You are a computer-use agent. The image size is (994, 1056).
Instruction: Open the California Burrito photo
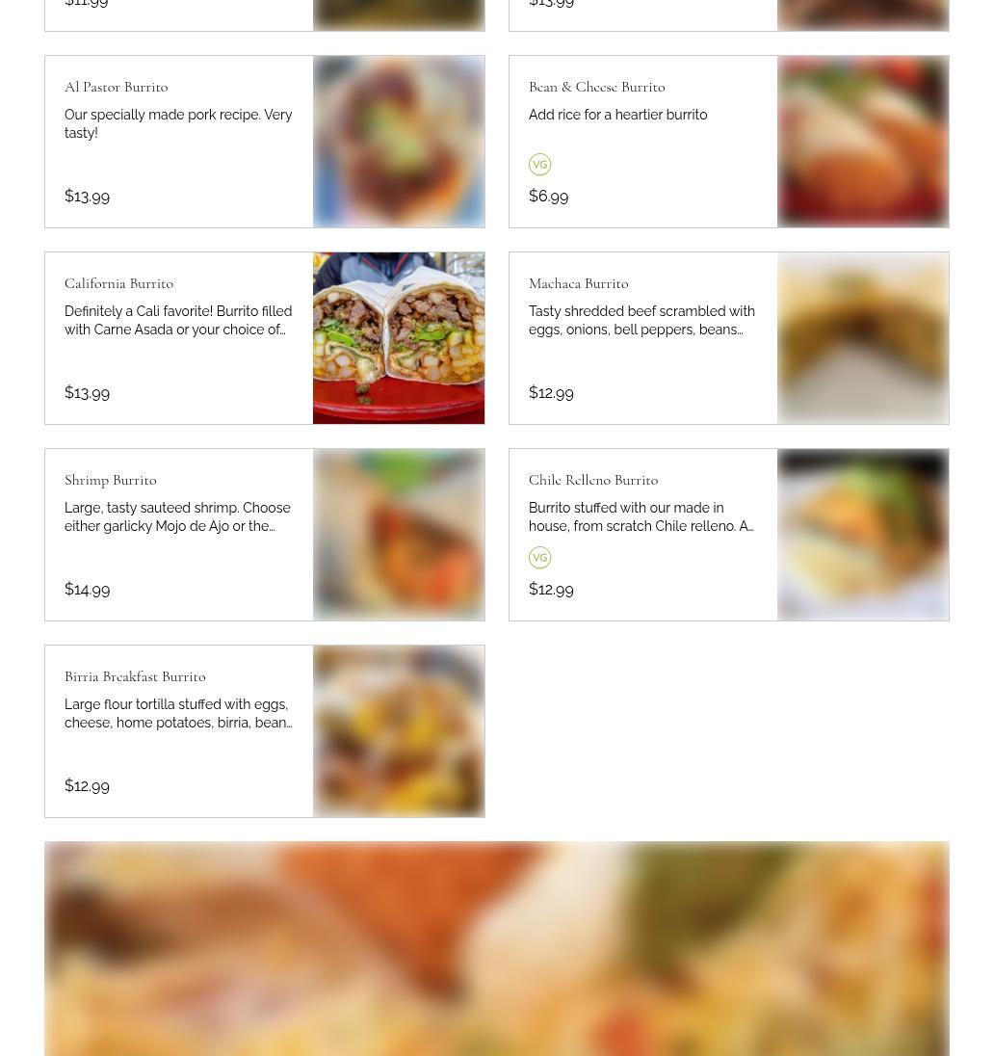(399, 338)
